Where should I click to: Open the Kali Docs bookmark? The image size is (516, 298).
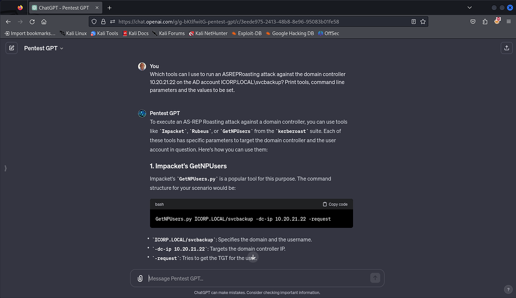click(135, 33)
